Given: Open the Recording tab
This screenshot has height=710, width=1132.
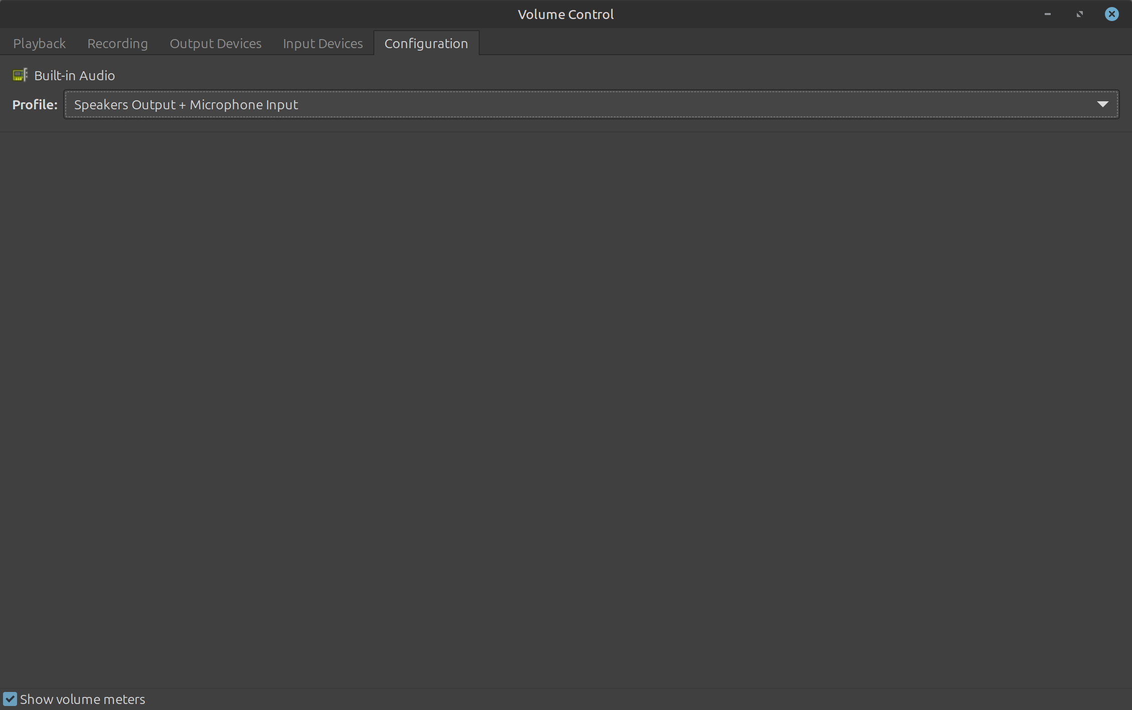Looking at the screenshot, I should coord(117,44).
